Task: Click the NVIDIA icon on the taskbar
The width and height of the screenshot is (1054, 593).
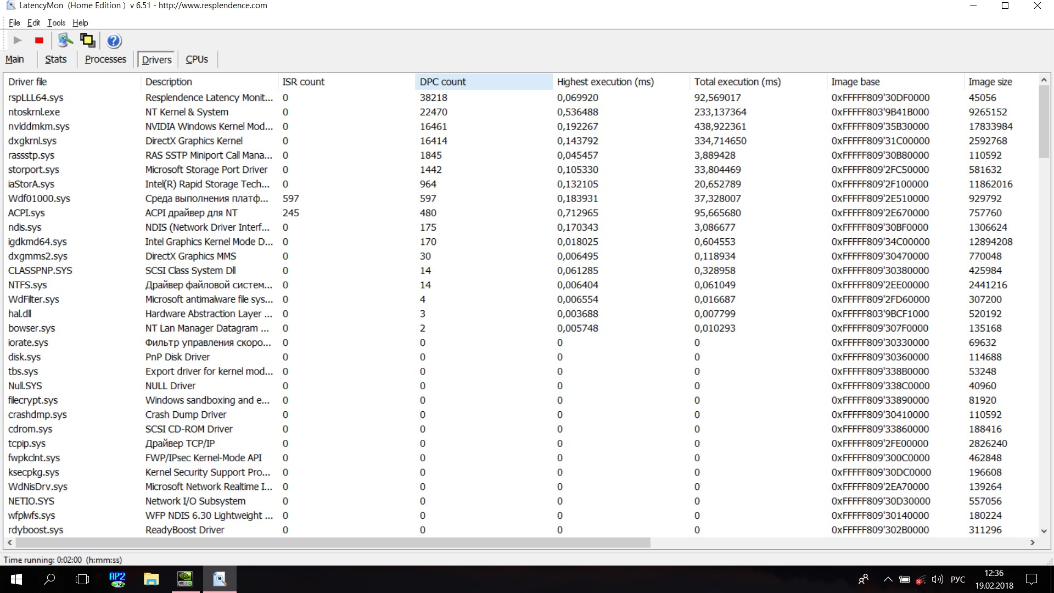Action: click(186, 579)
